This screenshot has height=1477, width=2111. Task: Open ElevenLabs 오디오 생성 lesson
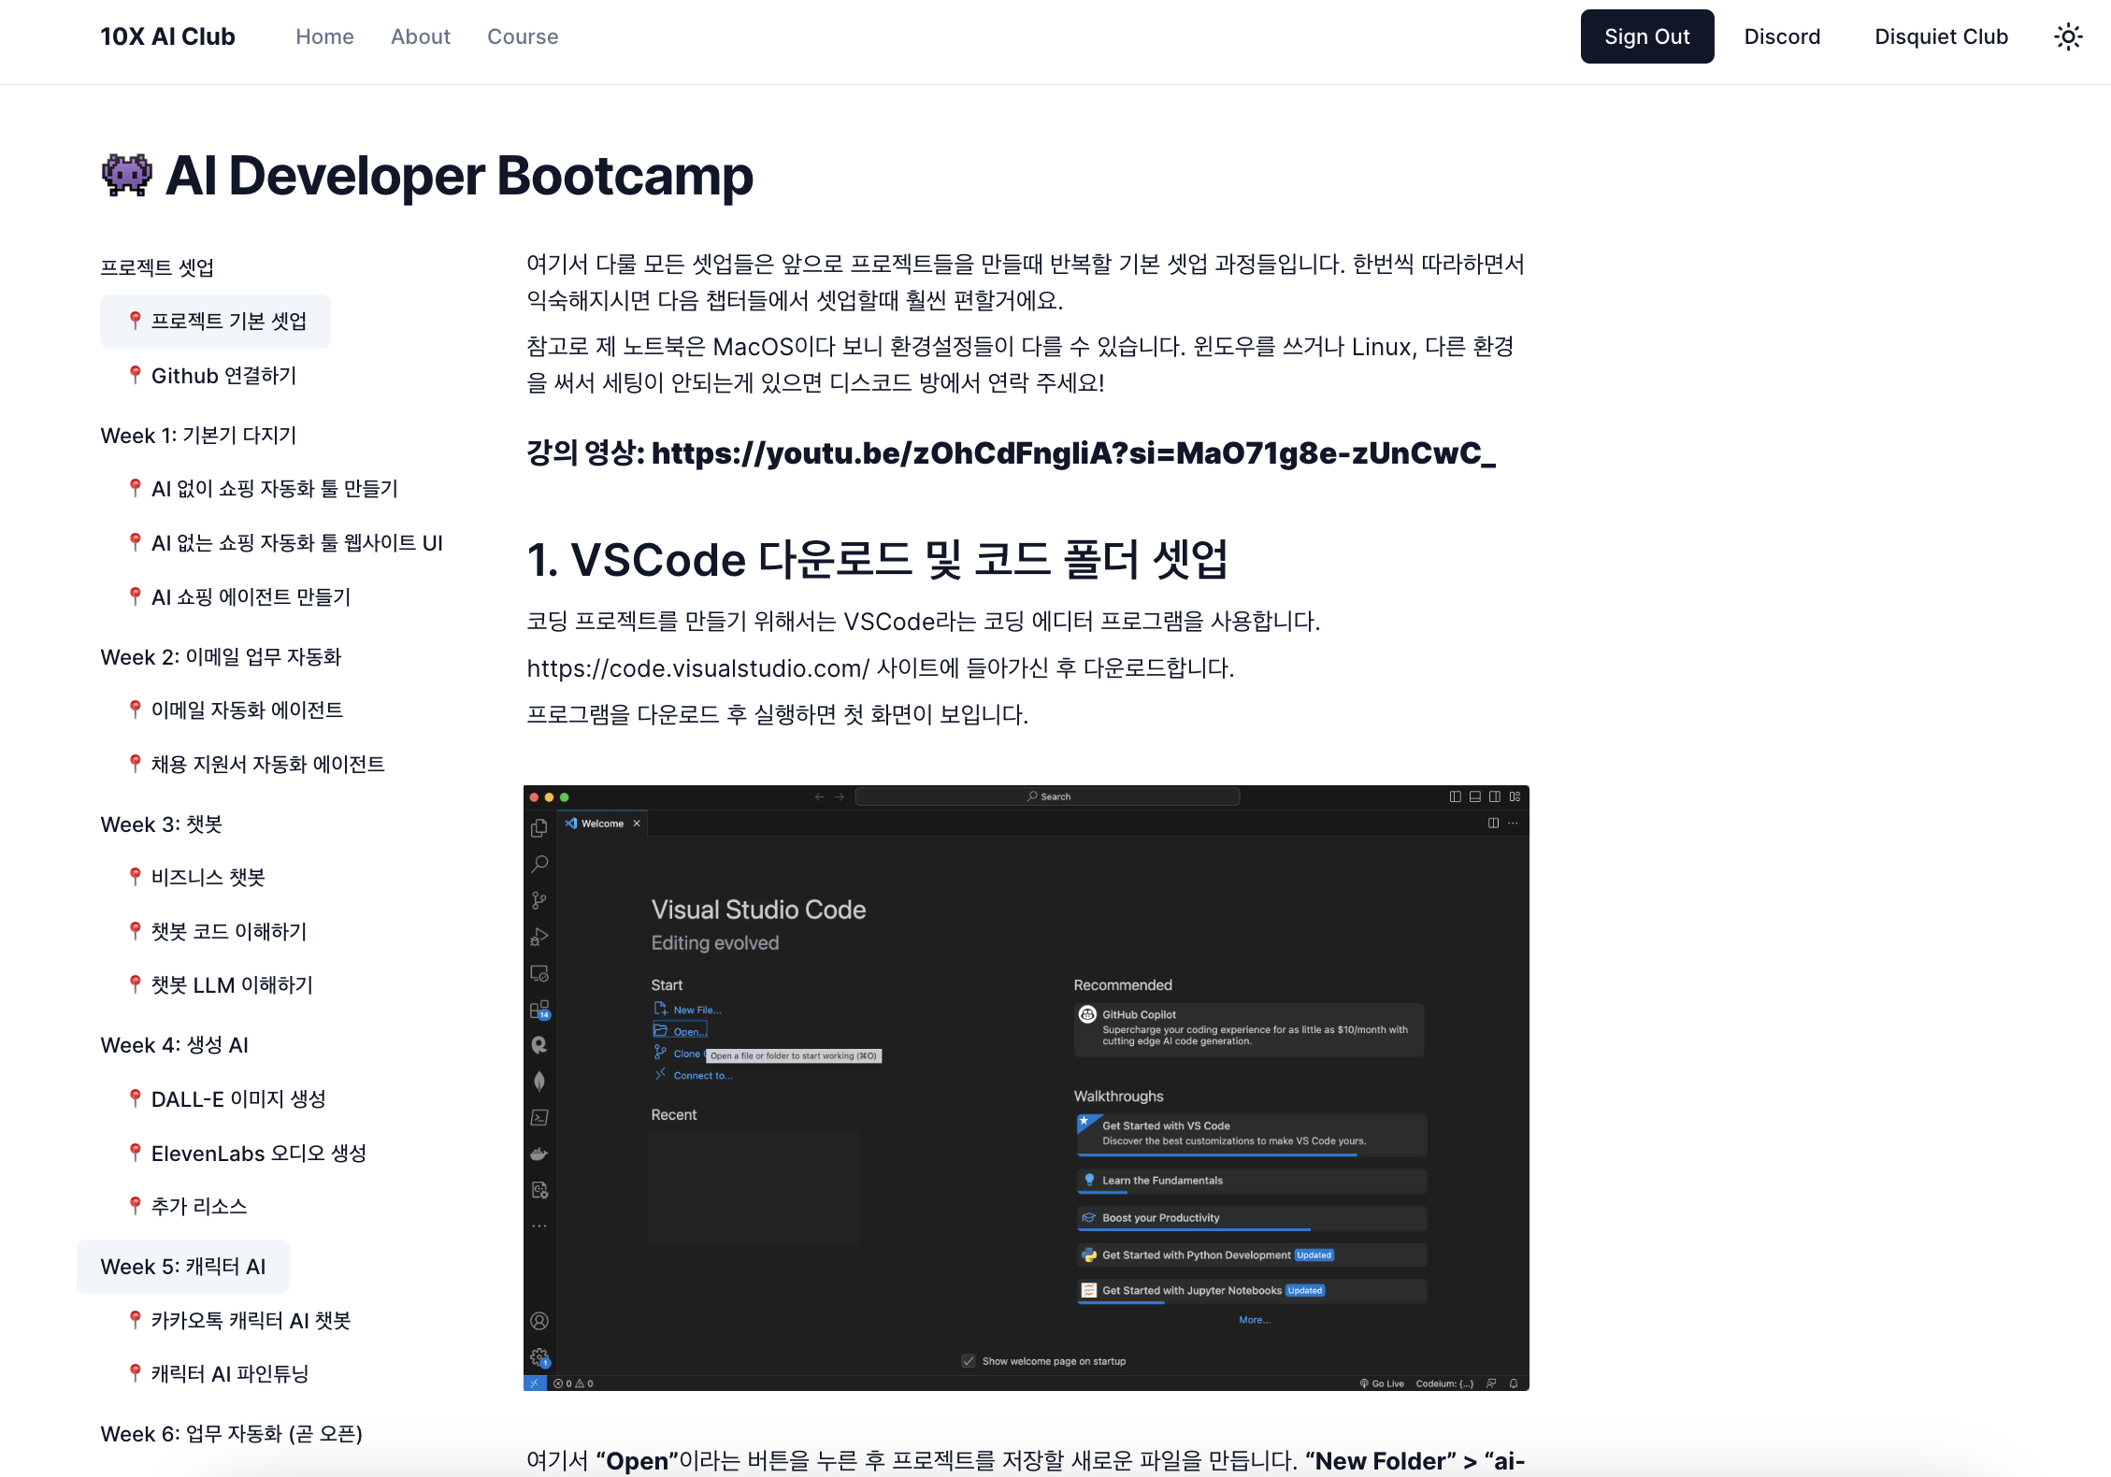point(247,1154)
